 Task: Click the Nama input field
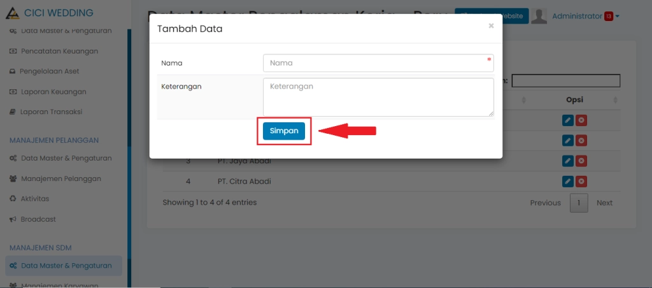378,63
